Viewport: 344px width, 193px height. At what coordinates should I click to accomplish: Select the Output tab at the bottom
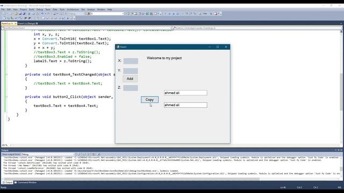7,182
